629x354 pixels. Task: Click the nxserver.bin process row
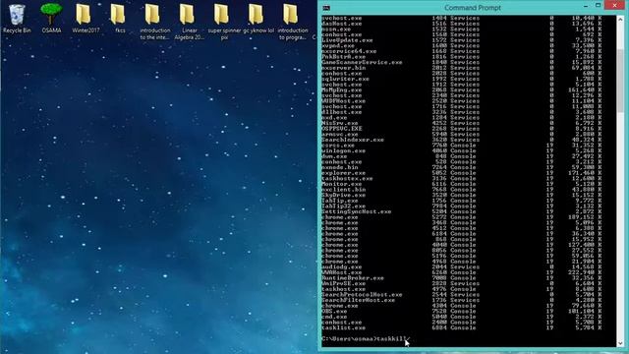click(x=461, y=68)
